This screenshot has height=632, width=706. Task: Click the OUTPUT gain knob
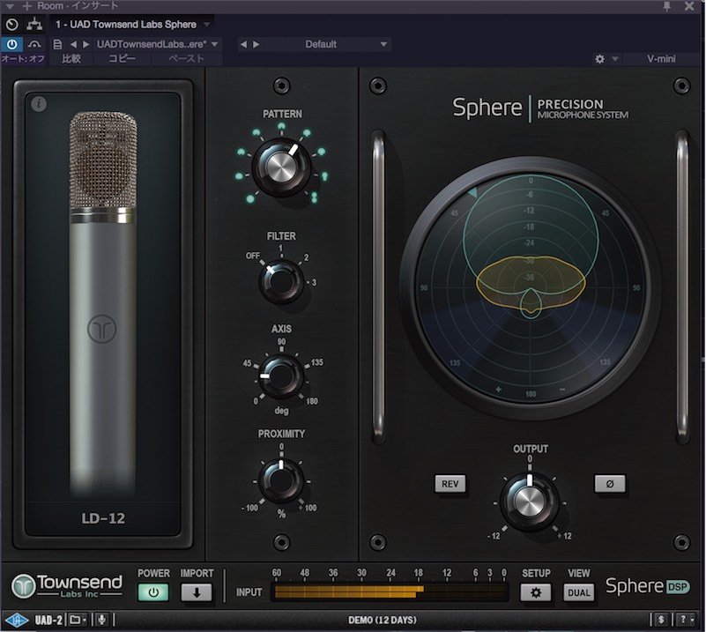530,501
